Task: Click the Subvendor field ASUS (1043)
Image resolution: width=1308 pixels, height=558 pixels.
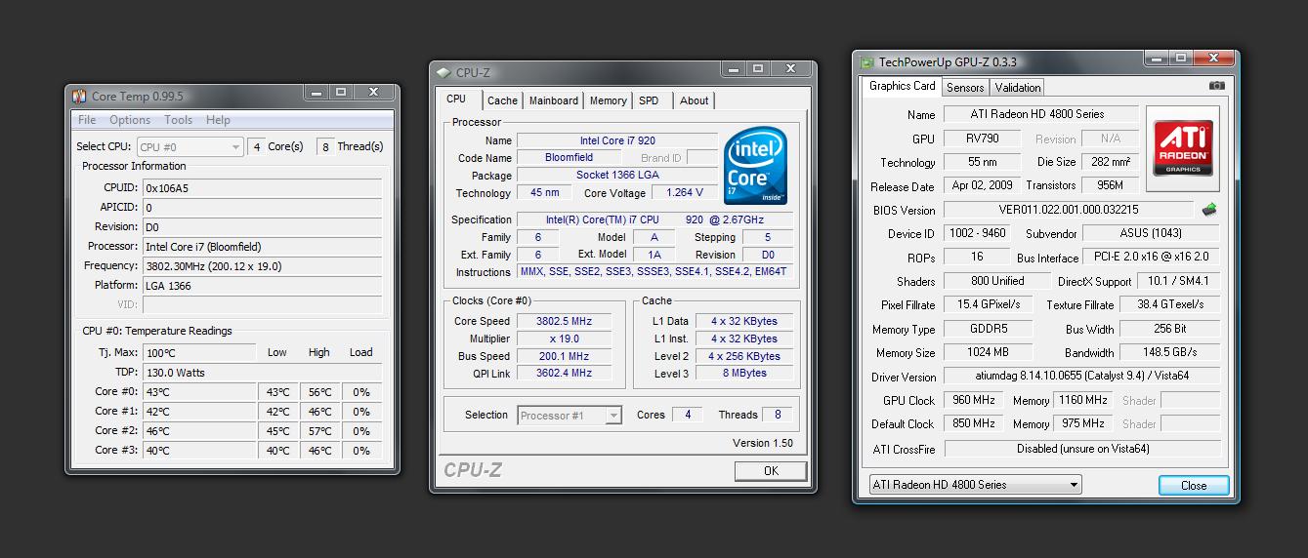Action: tap(1150, 234)
